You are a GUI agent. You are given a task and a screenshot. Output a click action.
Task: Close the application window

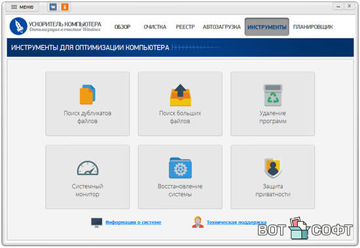[350, 6]
